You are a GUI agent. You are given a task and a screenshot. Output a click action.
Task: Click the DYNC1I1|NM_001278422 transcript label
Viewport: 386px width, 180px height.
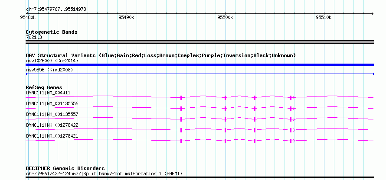[x=52, y=125]
